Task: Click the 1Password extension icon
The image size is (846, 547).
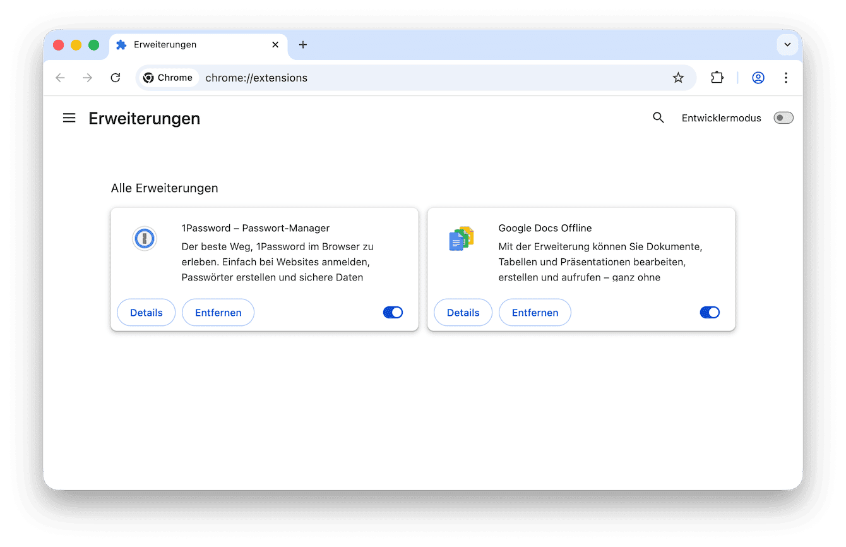Action: click(x=145, y=238)
